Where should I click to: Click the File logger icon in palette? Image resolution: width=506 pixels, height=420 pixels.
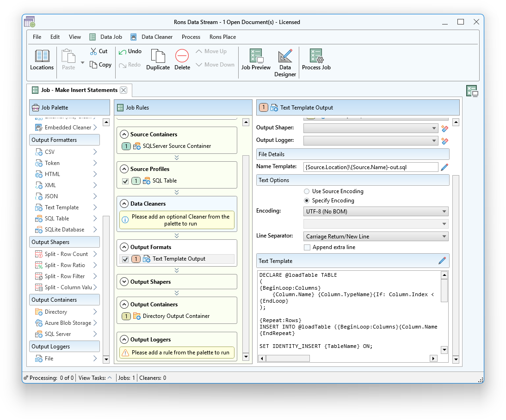tap(39, 359)
